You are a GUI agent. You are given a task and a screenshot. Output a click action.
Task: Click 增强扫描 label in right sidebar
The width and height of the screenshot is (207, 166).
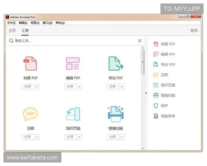point(168,95)
